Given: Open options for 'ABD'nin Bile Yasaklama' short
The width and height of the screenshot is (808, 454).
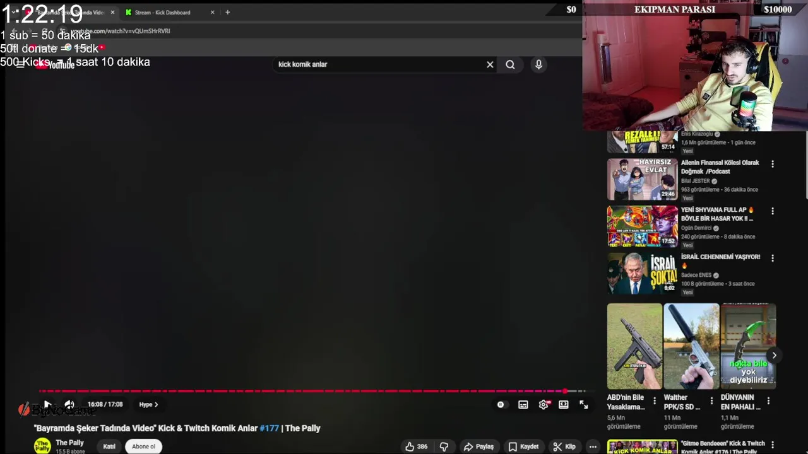Looking at the screenshot, I should [655, 401].
